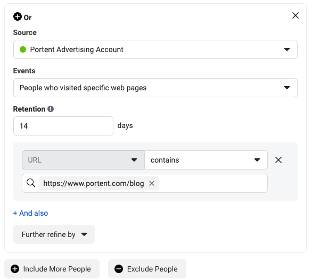
Task: Click the Exclude People minus icon
Action: (x=119, y=269)
